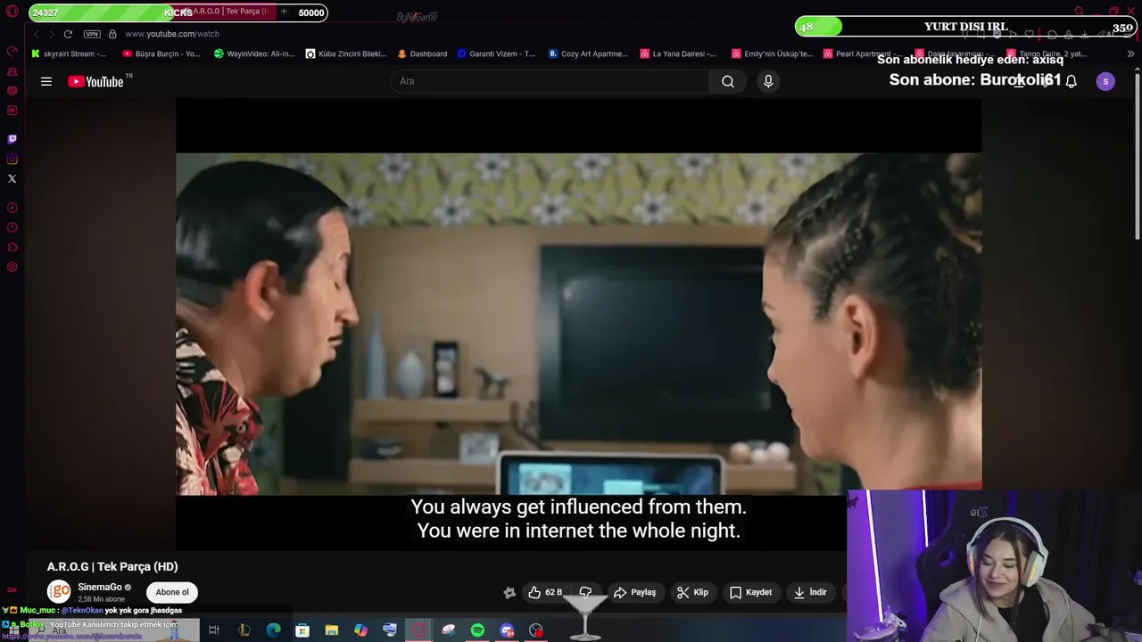Click the video player to pause
Screen dimensions: 1142x642
tap(578, 324)
